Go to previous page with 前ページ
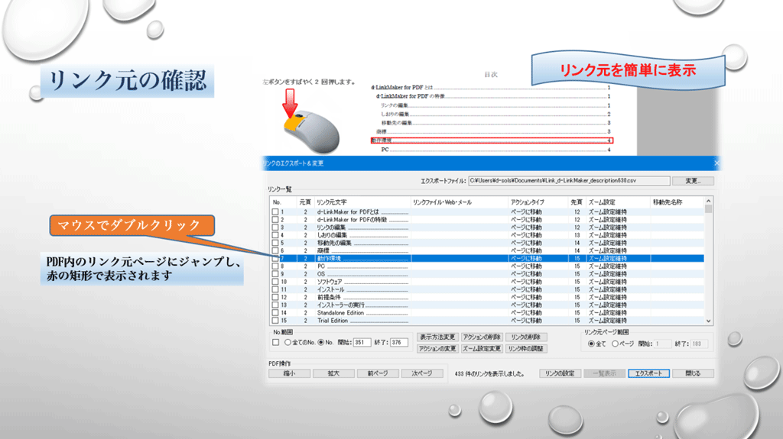This screenshot has width=783, height=439. pyautogui.click(x=378, y=373)
